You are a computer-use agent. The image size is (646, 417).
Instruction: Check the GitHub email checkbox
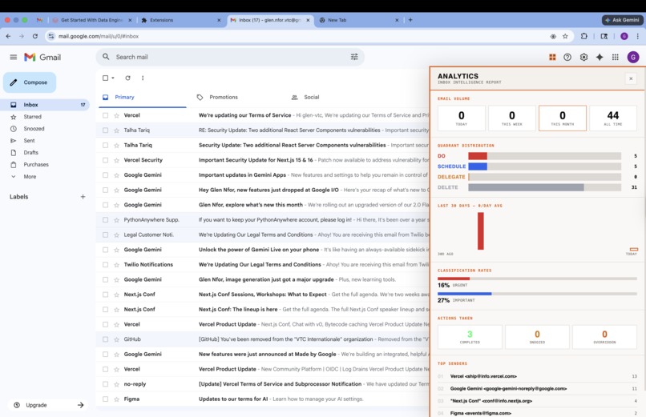pos(106,339)
